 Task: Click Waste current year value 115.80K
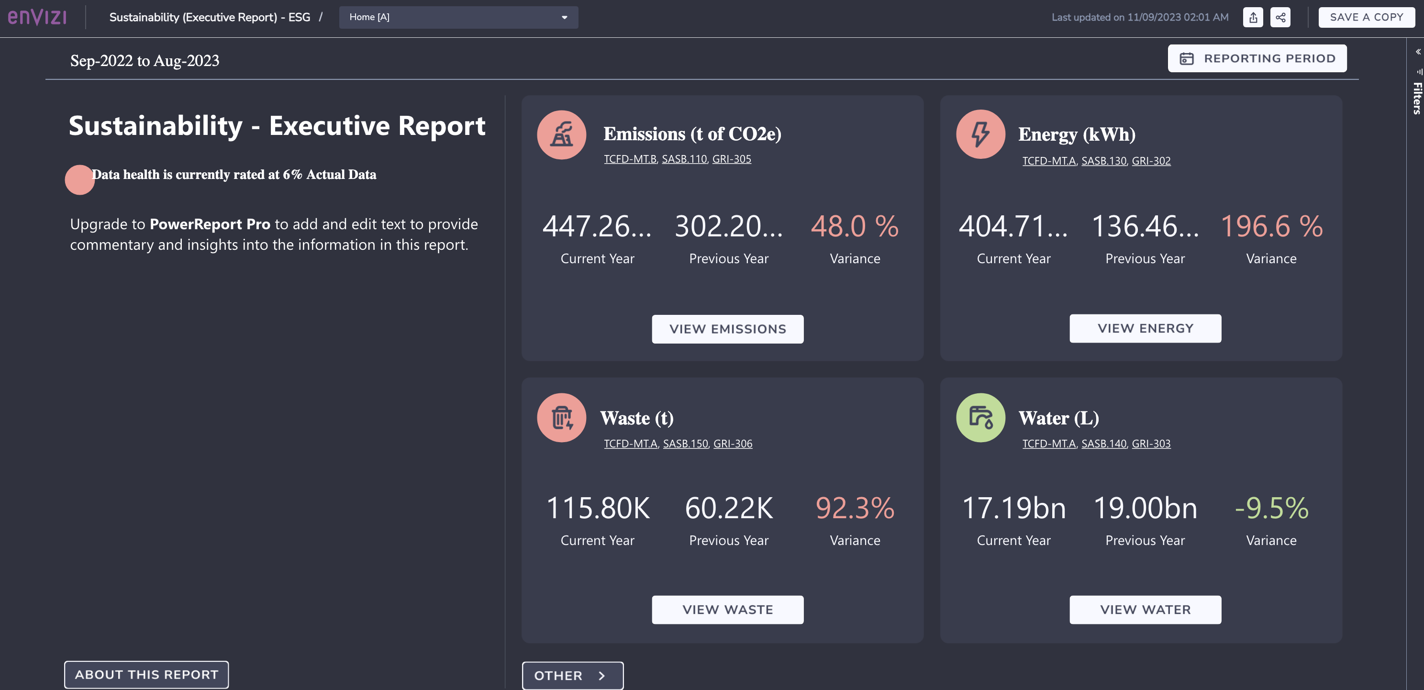click(x=597, y=508)
